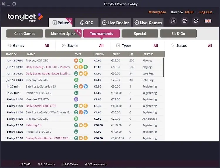Image resolution: width=220 pixels, height=168 pixels.
Task: Click green icon in Jun 13 09:00 Freebuy row
Action: click(76, 80)
